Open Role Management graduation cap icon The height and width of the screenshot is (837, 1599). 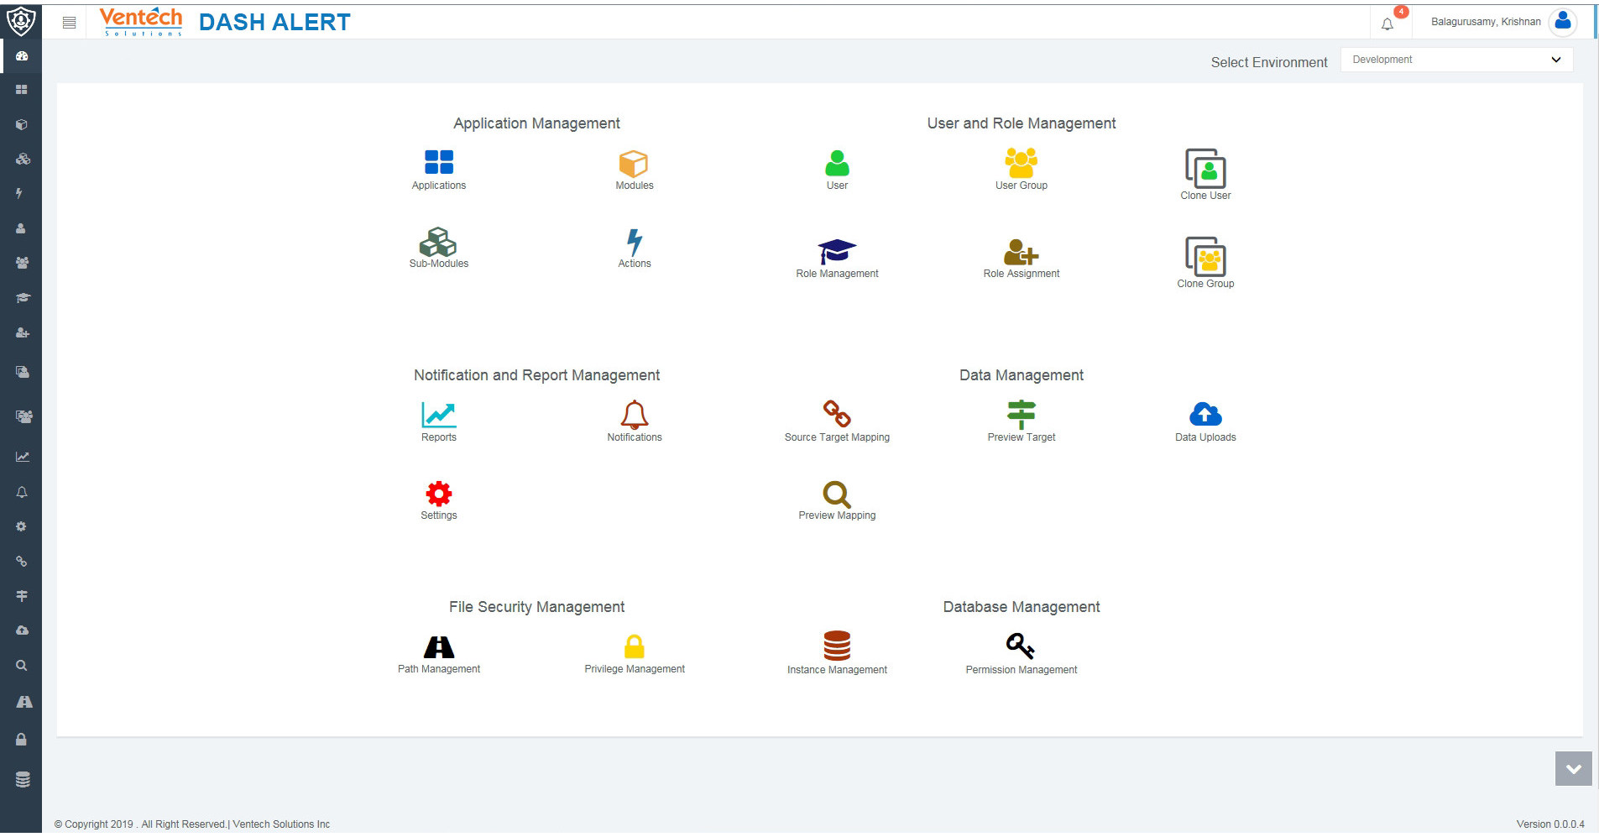[x=836, y=249]
